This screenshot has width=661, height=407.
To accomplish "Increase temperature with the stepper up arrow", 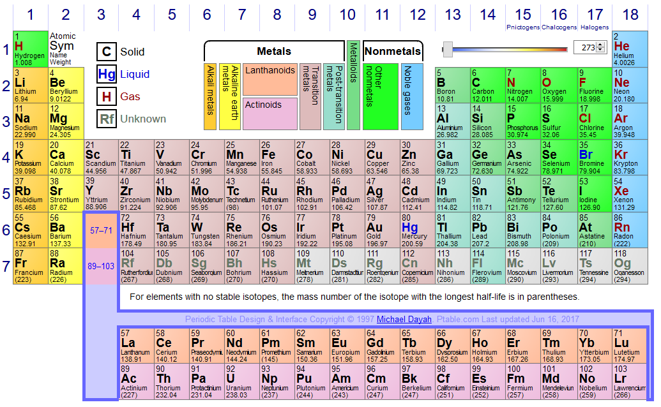I will [x=600, y=45].
